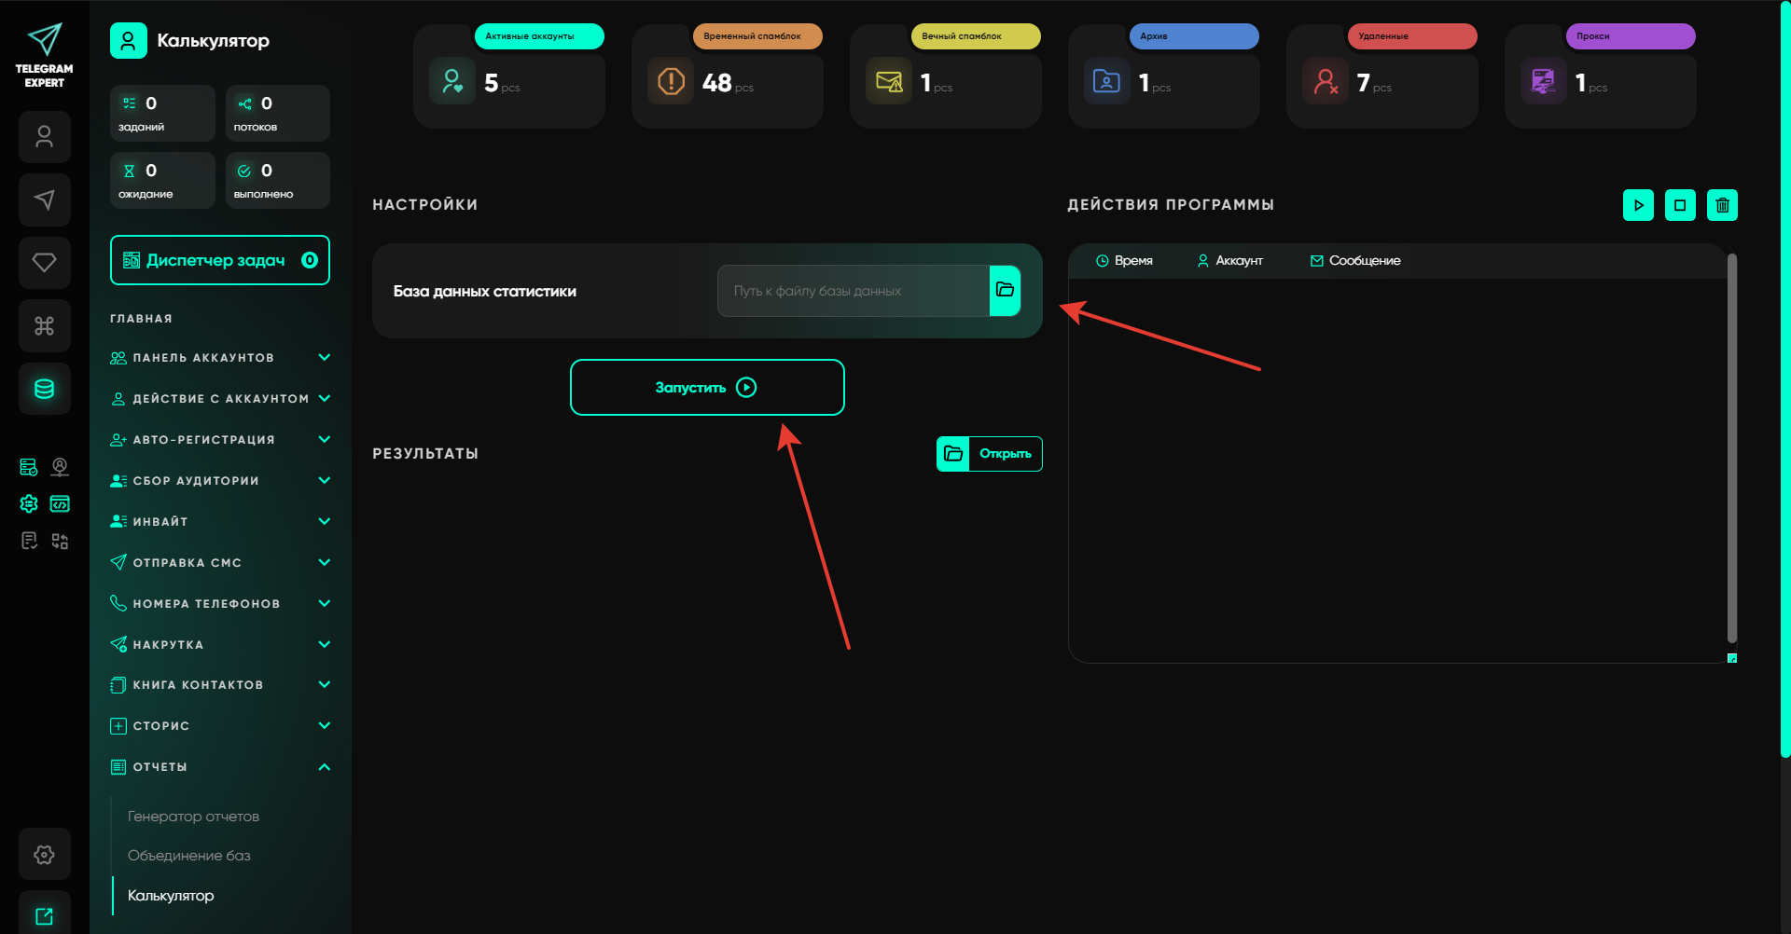This screenshot has height=934, width=1791.
Task: Click the play icon in program actions
Action: pos(1638,205)
